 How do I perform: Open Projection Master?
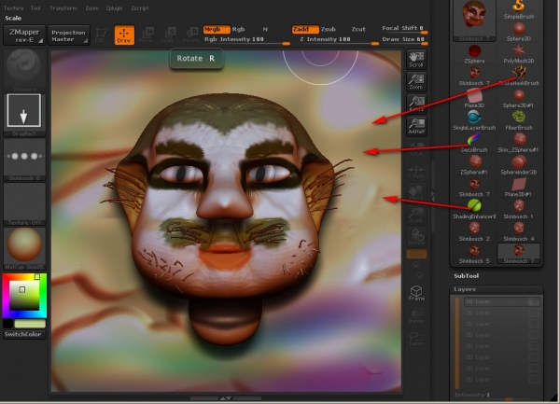click(x=68, y=35)
